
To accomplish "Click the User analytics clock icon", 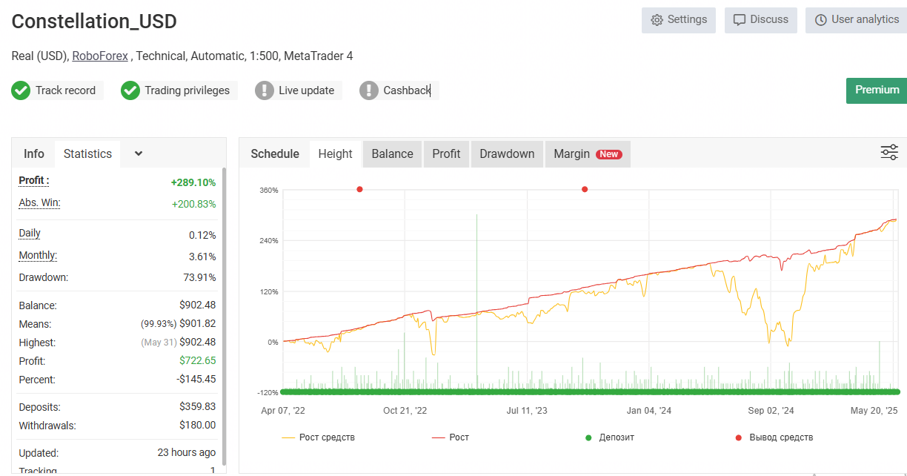I will tap(821, 20).
